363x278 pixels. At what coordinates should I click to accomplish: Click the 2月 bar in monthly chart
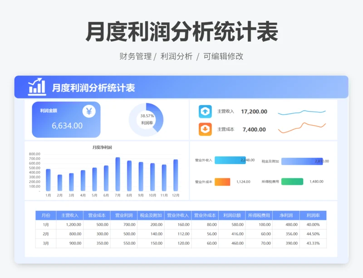coord(60,183)
